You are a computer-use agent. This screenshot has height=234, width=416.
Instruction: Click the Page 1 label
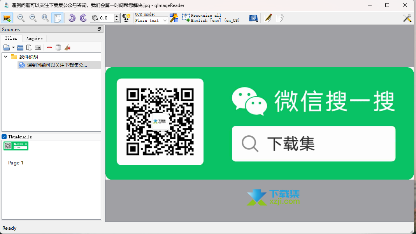point(16,163)
